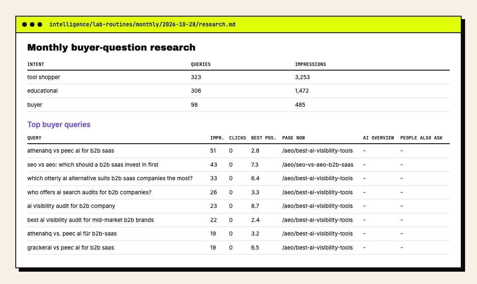Click the QUERY column header
The height and width of the screenshot is (284, 477).
(x=34, y=138)
